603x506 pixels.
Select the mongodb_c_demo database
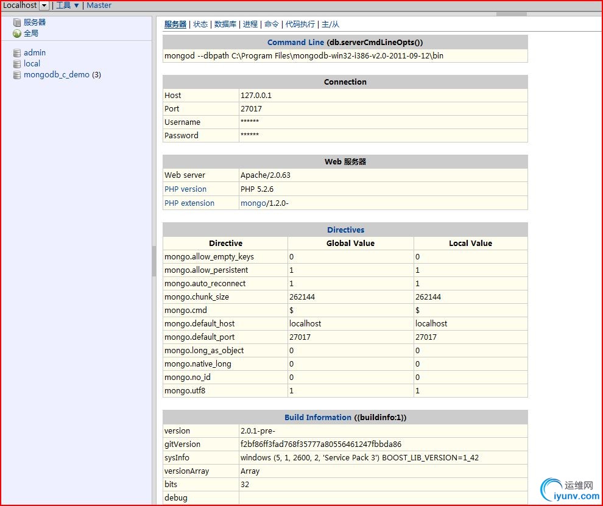pos(57,75)
